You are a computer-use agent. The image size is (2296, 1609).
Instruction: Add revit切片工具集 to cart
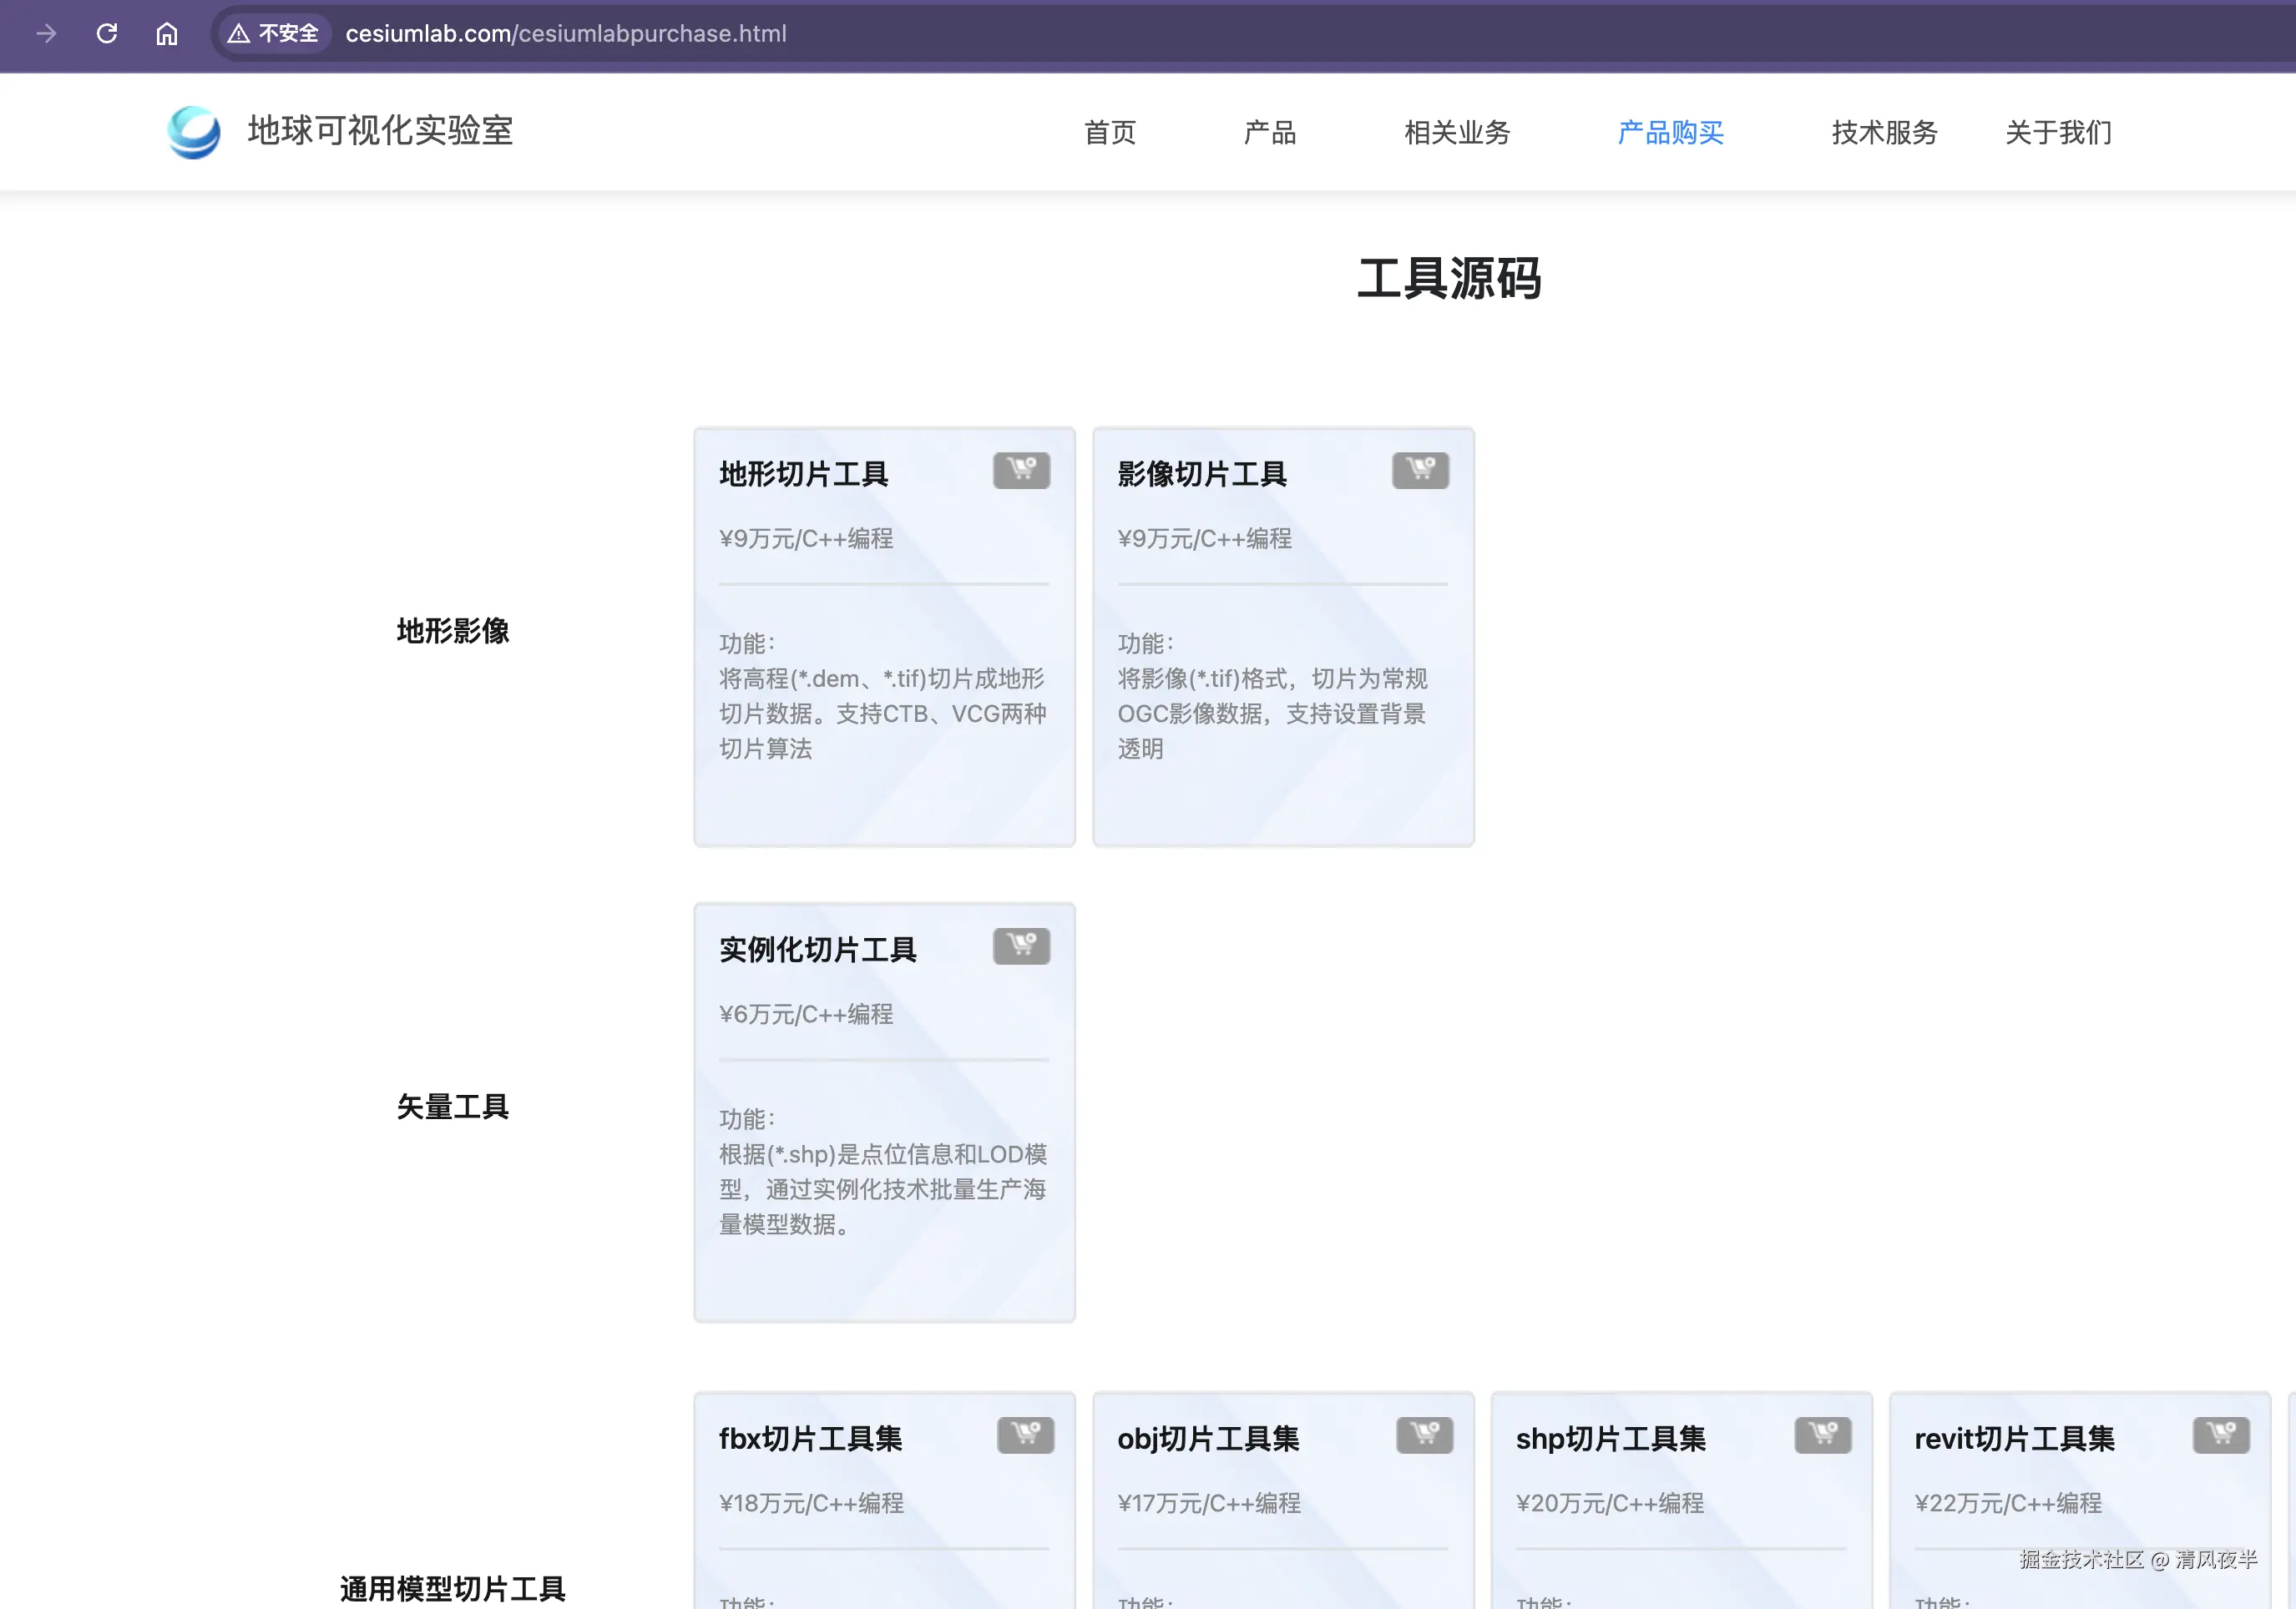(x=2221, y=1435)
